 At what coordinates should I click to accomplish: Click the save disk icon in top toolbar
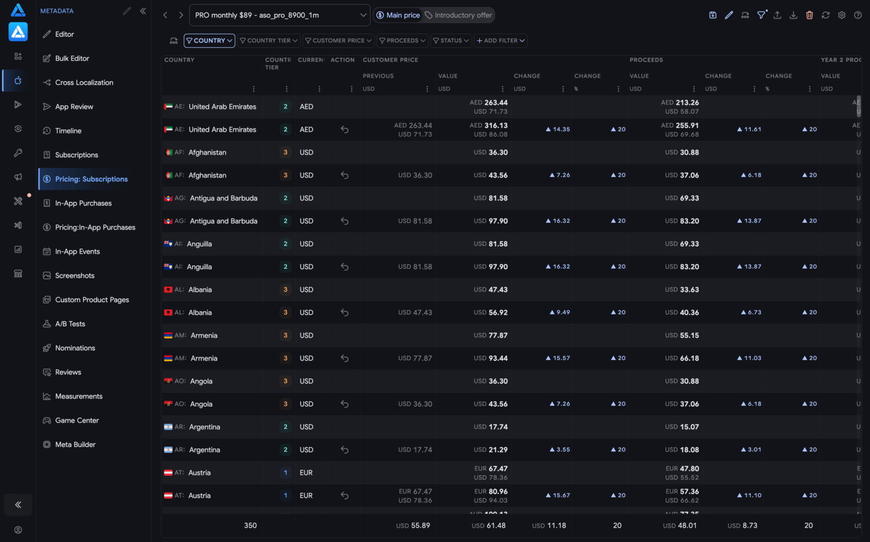[713, 15]
